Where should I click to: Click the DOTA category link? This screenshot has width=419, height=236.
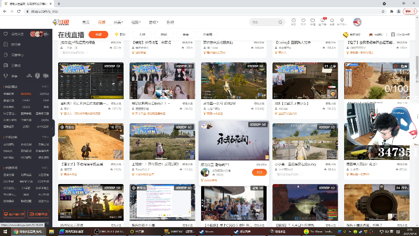(x=45, y=120)
